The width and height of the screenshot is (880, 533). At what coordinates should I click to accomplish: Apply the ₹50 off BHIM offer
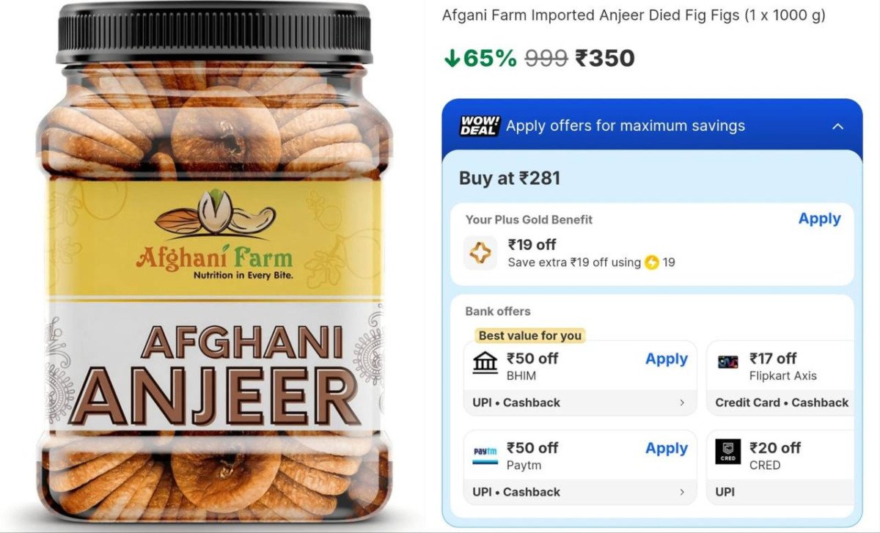coord(666,359)
